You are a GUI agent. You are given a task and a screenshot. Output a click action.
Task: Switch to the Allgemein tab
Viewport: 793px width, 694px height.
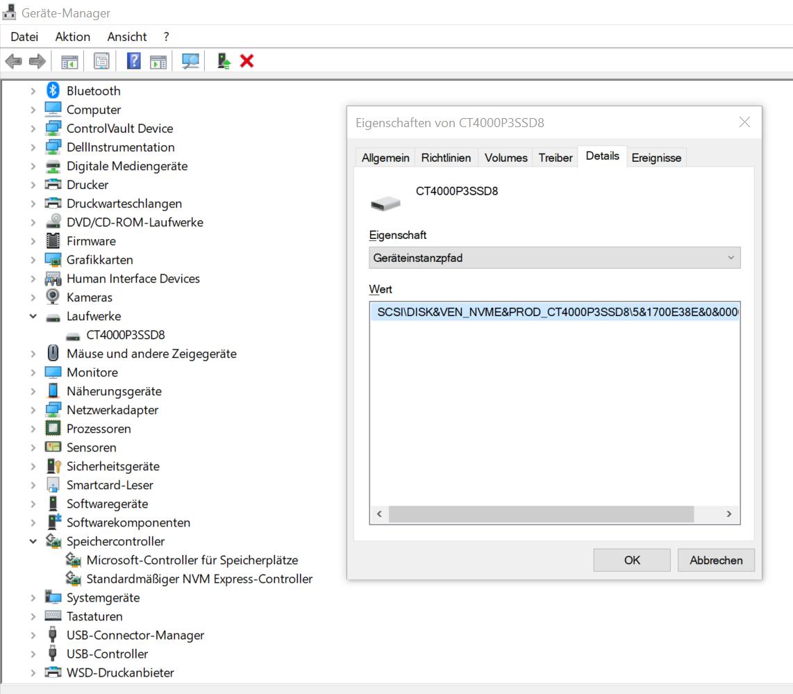point(385,157)
